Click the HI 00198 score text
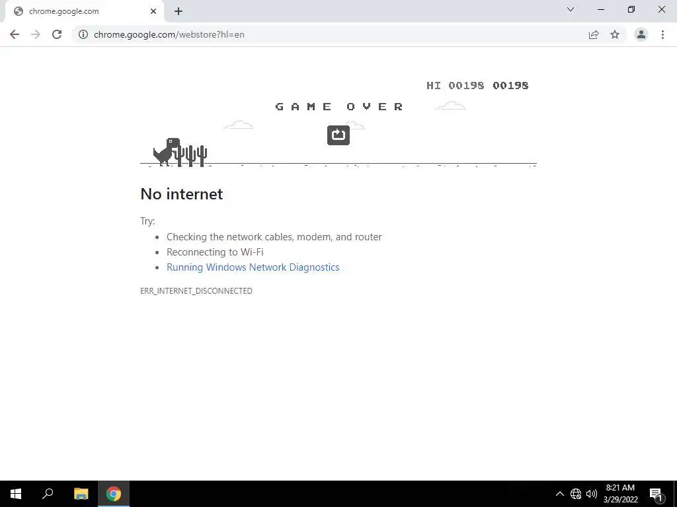This screenshot has height=507, width=677. (455, 85)
